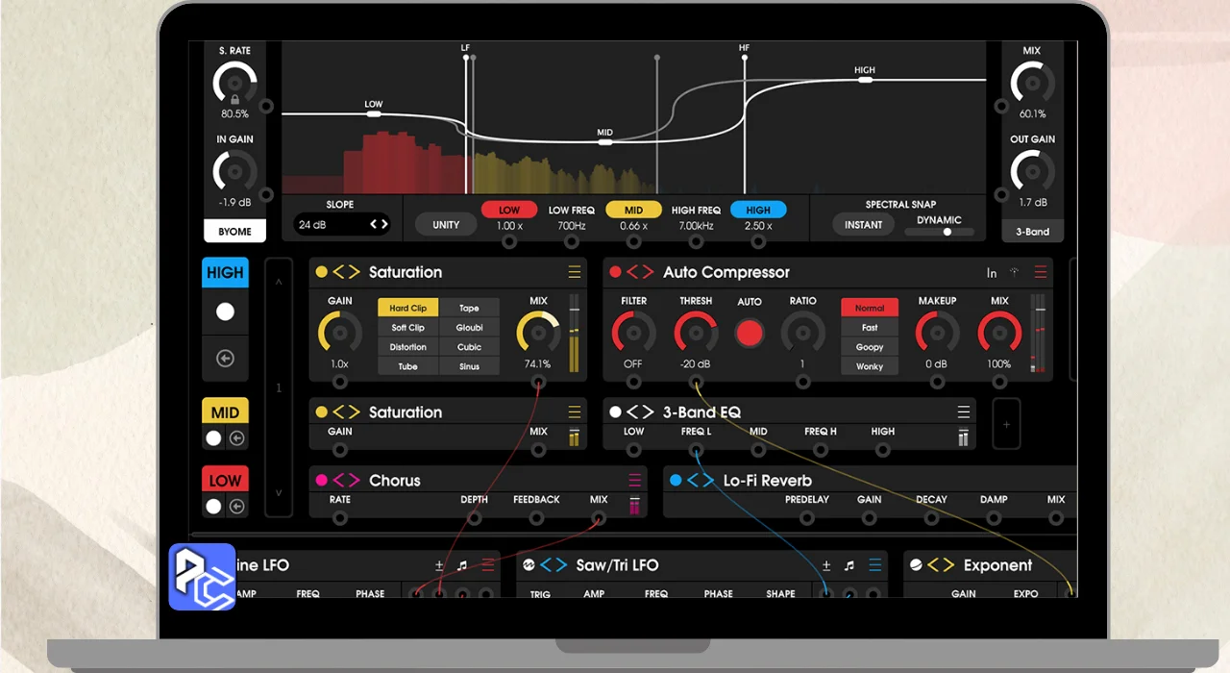
Task: Click the down arrow in the row selector
Action: (279, 492)
